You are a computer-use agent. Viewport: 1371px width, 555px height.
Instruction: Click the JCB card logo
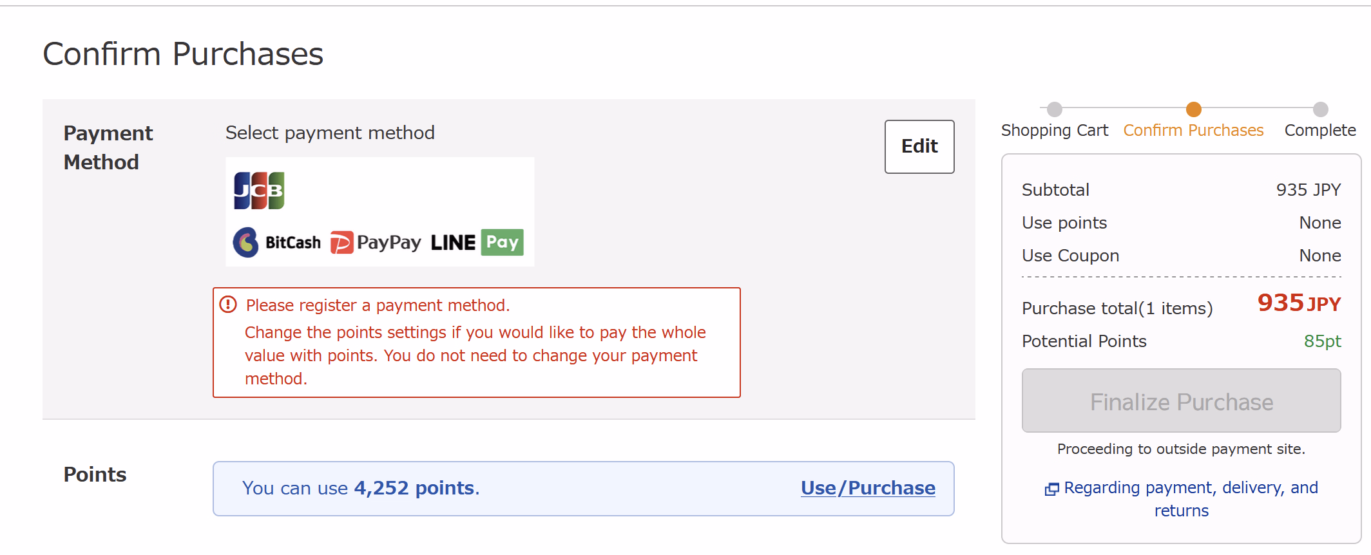[259, 191]
